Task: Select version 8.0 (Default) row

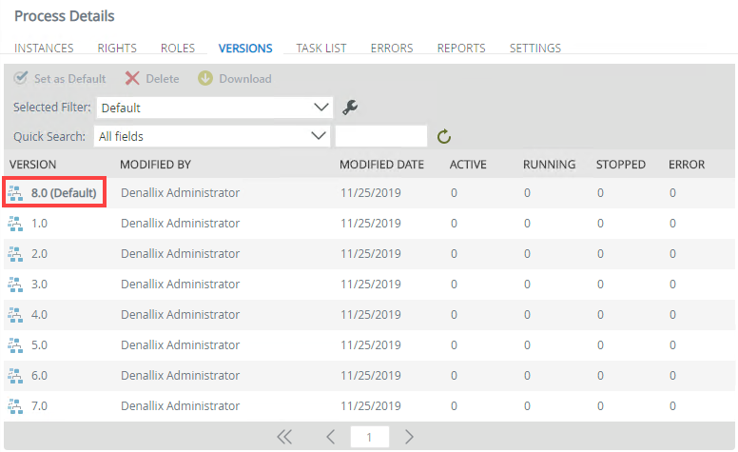Action: pyautogui.click(x=369, y=192)
